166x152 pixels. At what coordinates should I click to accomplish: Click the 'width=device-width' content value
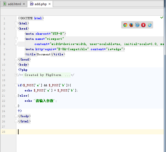click(x=69, y=44)
